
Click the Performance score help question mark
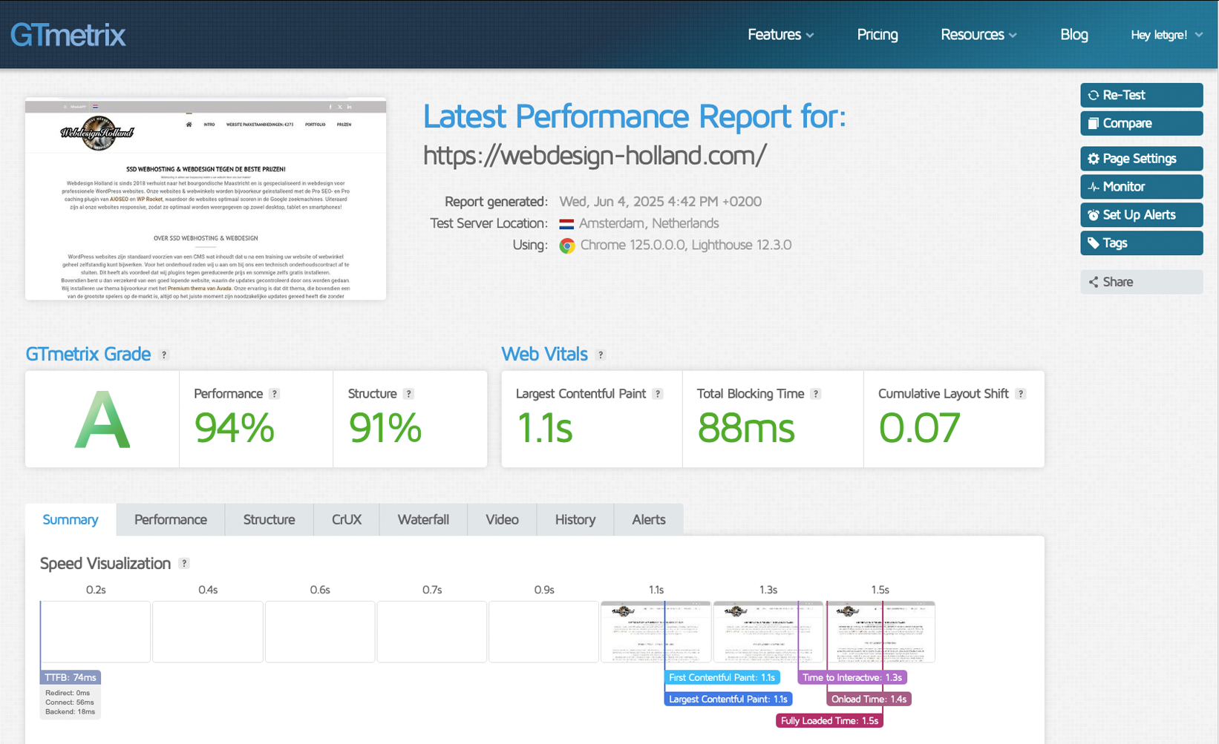(275, 394)
